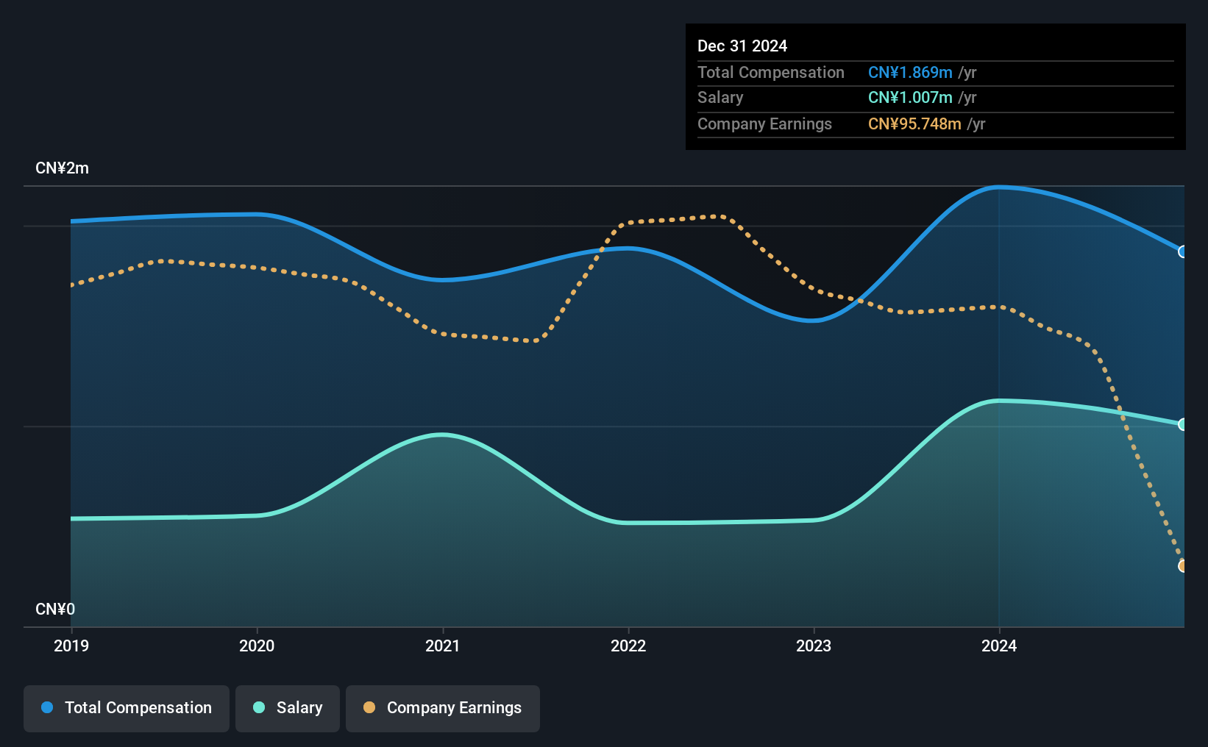Click the 2022 x-axis label

628,646
